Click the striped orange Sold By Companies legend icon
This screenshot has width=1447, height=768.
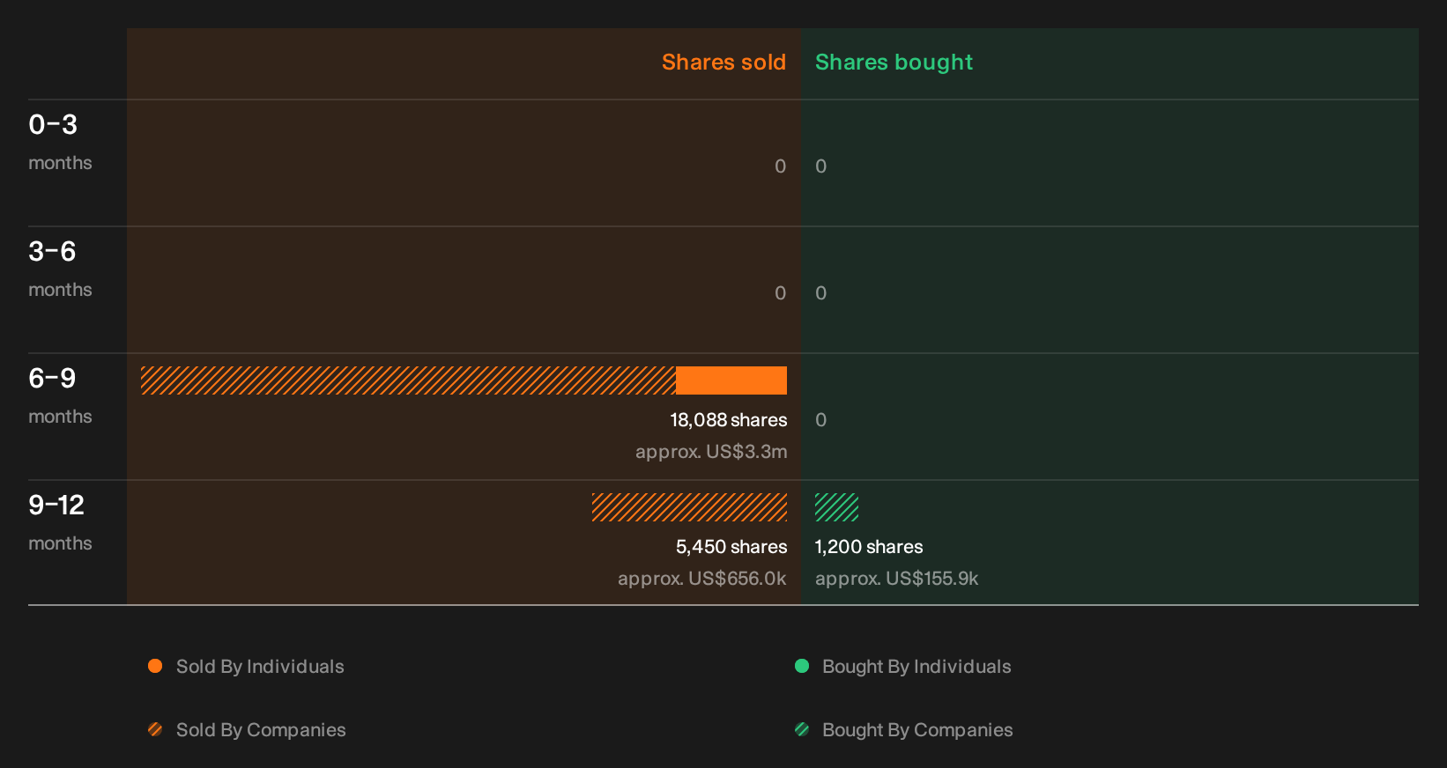[x=155, y=729]
